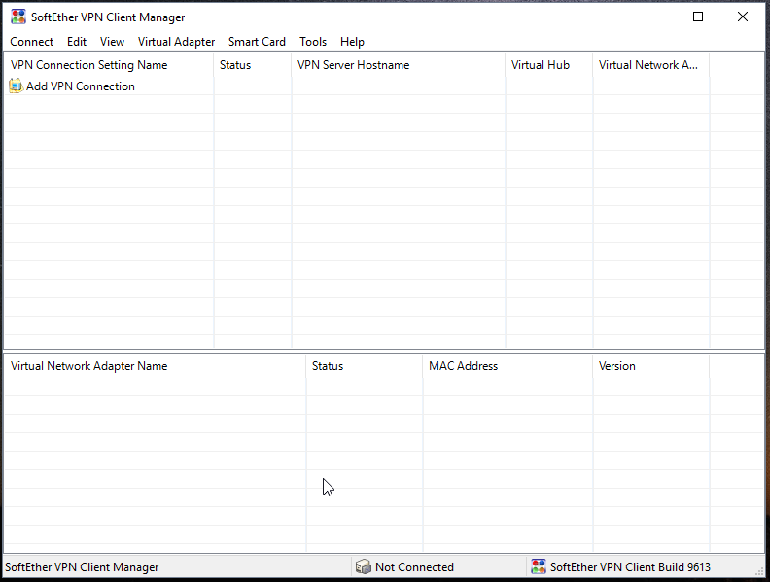
Task: Click the SoftEther app icon in title bar
Action: pyautogui.click(x=18, y=17)
